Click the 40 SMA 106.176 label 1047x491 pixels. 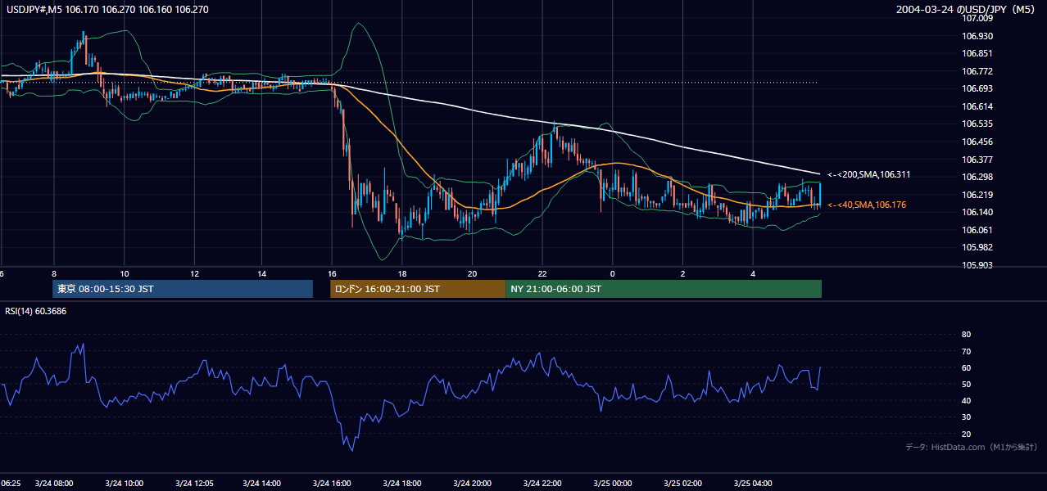(866, 205)
